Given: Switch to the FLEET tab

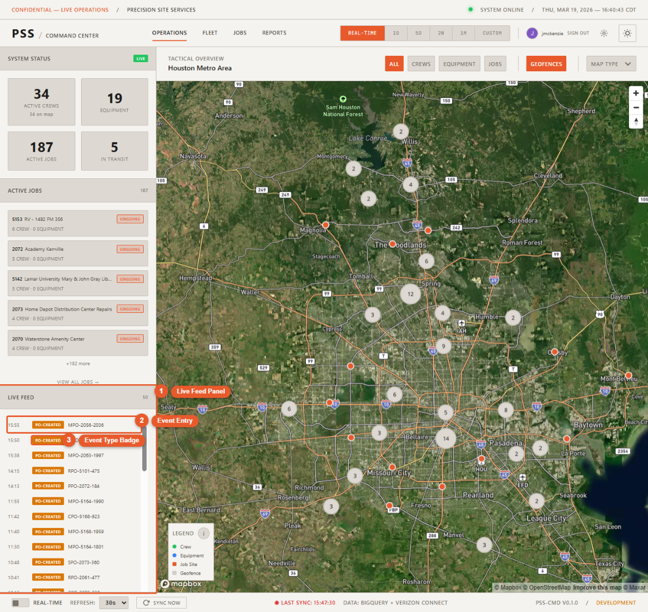Looking at the screenshot, I should click(x=210, y=33).
